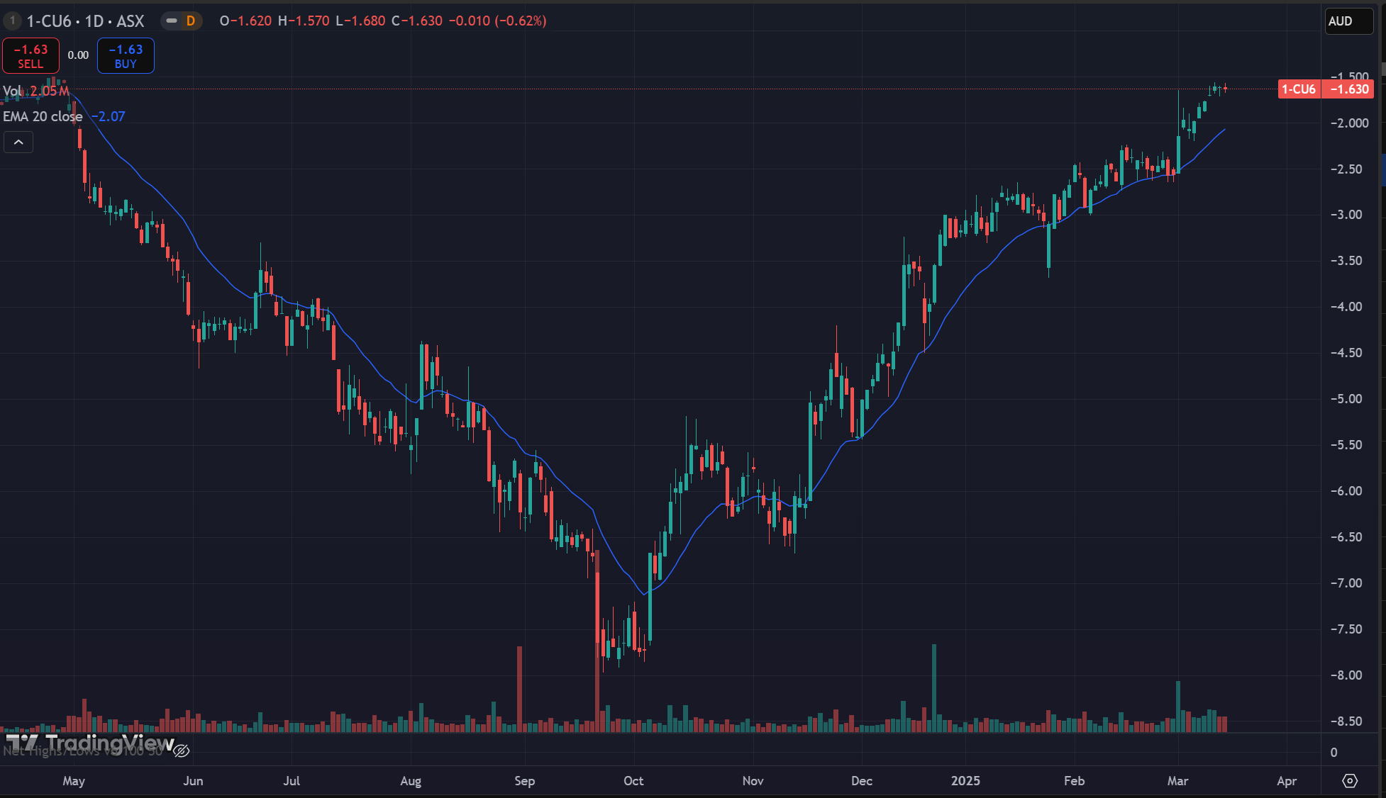Screen dimensions: 1386x798
Task: Click the TradingView logo watermark
Action: coord(90,743)
